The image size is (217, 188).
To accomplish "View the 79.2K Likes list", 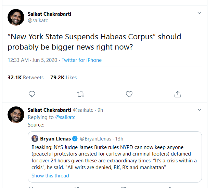I will coord(63,78).
